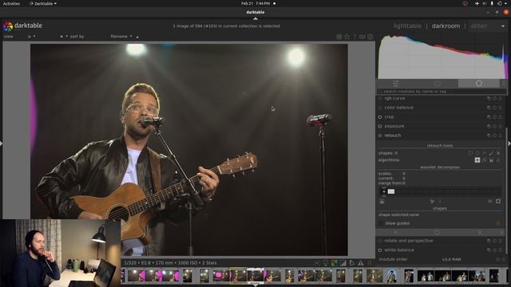Image resolution: width=511 pixels, height=287 pixels.
Task: Toggle the retouch module power button
Action: (380, 136)
